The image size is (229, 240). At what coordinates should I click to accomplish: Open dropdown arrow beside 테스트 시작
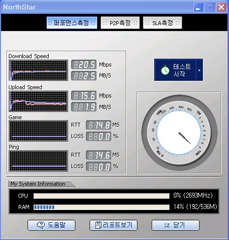click(199, 70)
